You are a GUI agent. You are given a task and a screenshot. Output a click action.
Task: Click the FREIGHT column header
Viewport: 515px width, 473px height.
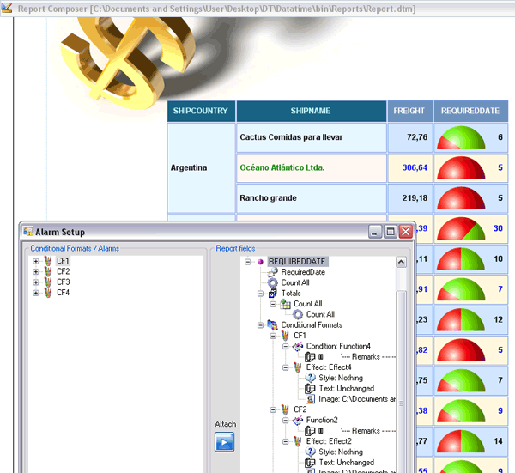[x=410, y=111]
